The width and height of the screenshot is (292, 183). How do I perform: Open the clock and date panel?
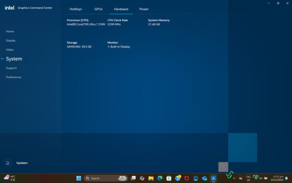point(277,178)
